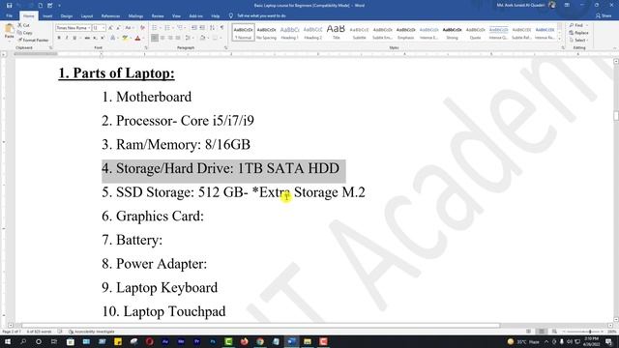Click the Copy button in Clipboard group
Image resolution: width=619 pixels, height=348 pixels.
(x=24, y=33)
